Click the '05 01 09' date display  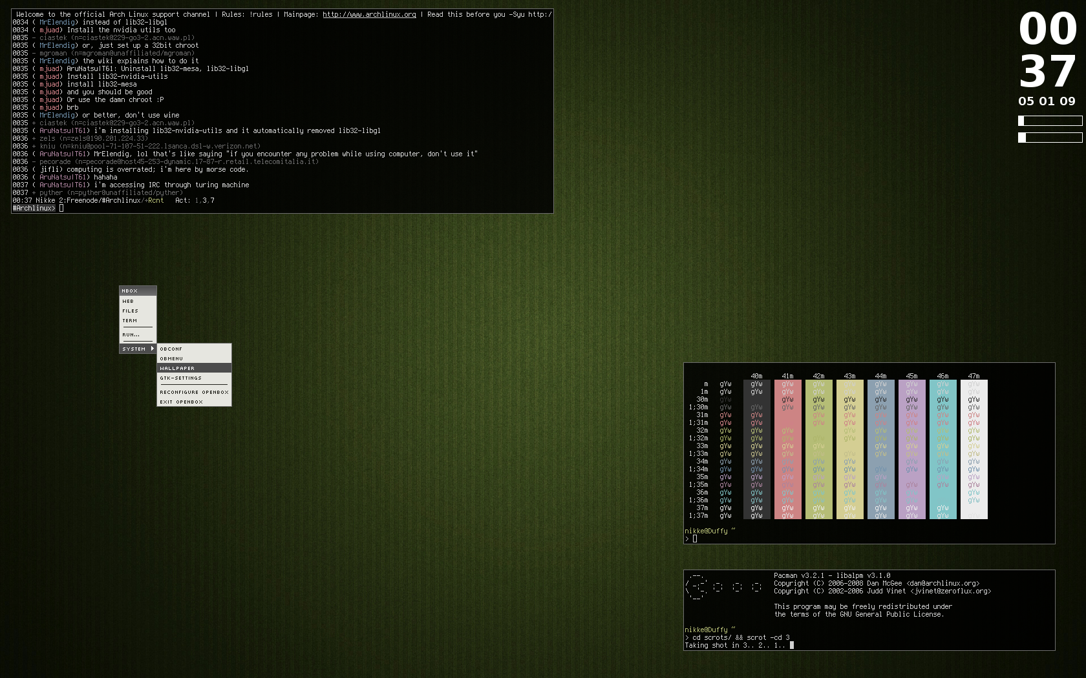click(x=1047, y=101)
